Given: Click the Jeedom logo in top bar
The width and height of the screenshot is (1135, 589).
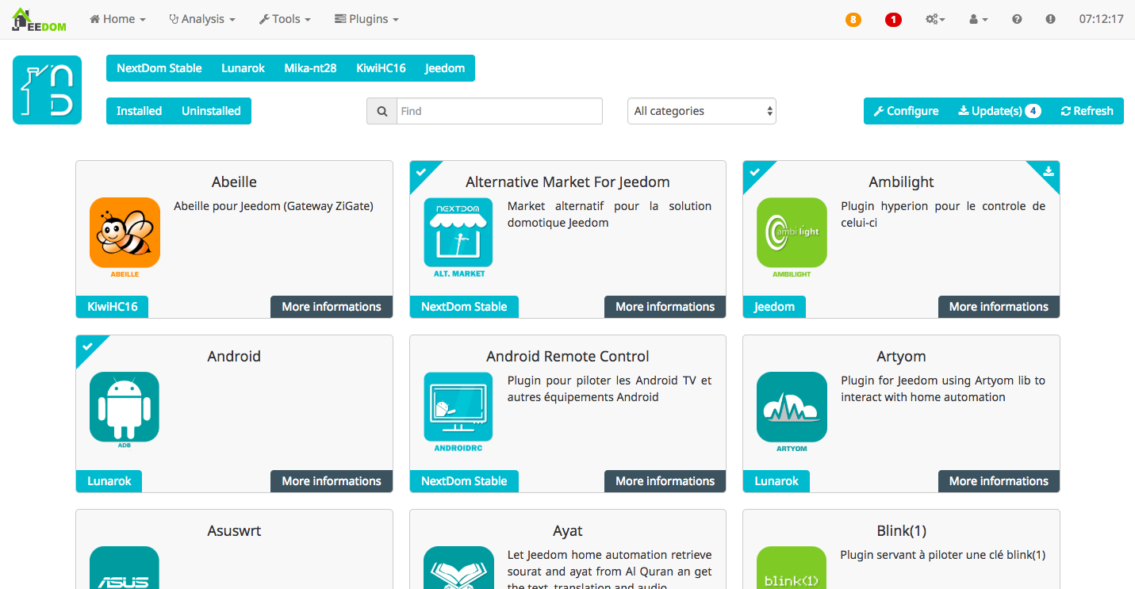Looking at the screenshot, I should point(39,20).
